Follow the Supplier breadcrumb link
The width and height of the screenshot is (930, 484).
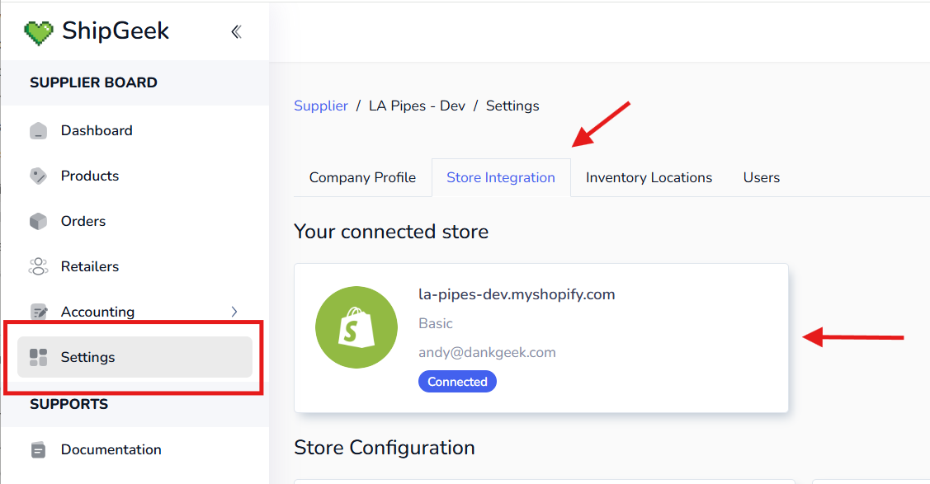pyautogui.click(x=321, y=106)
